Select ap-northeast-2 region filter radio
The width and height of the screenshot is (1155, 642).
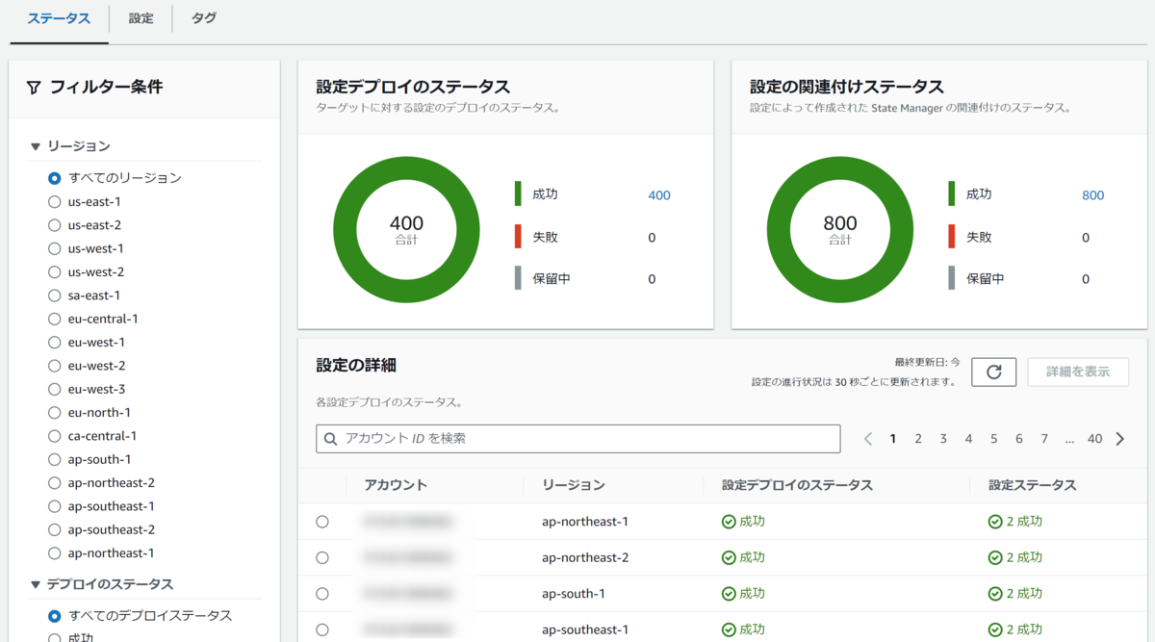55,482
